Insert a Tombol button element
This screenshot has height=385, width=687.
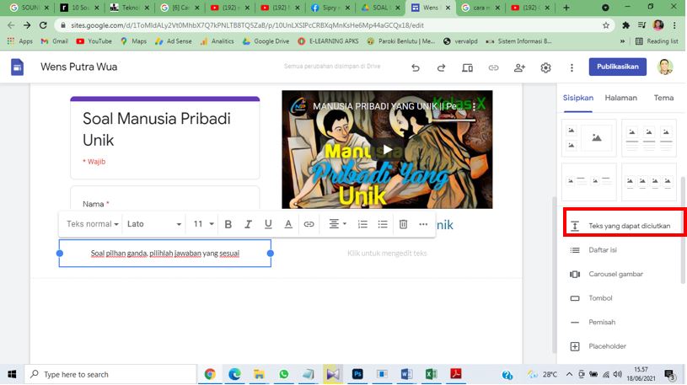pos(601,298)
